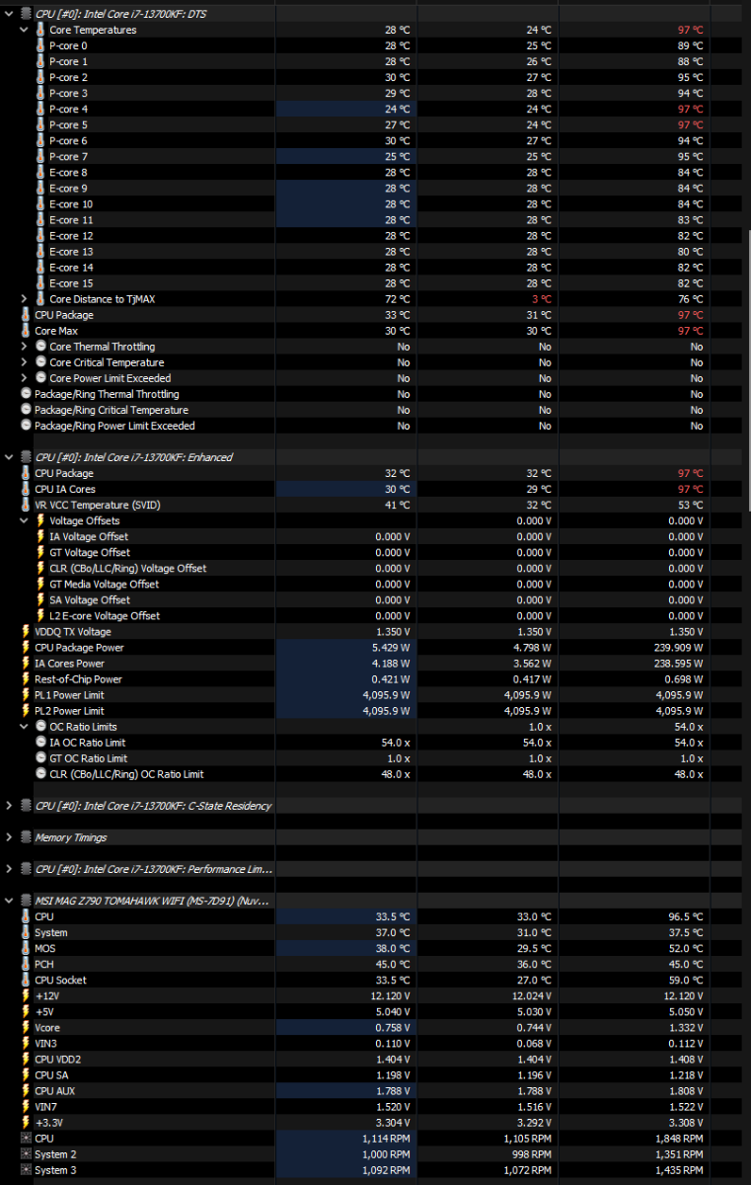Click the thermometer icon next to P-core 4
Viewport: 751px width, 1185px height.
click(x=40, y=110)
